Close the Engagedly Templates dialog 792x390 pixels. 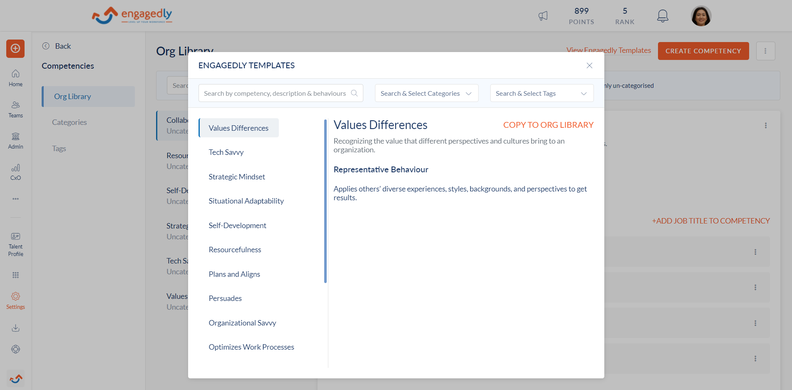click(x=589, y=65)
